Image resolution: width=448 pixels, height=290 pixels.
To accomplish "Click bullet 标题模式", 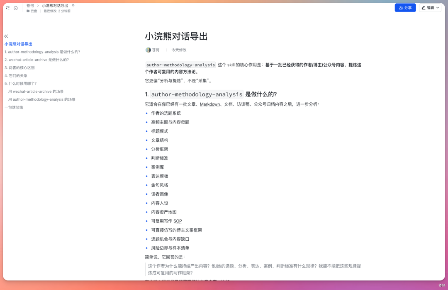I will click(160, 131).
